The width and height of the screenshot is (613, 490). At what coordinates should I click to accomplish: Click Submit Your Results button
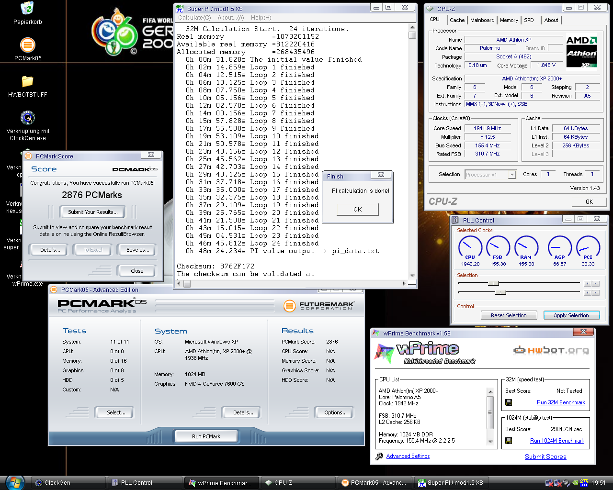[x=92, y=212]
